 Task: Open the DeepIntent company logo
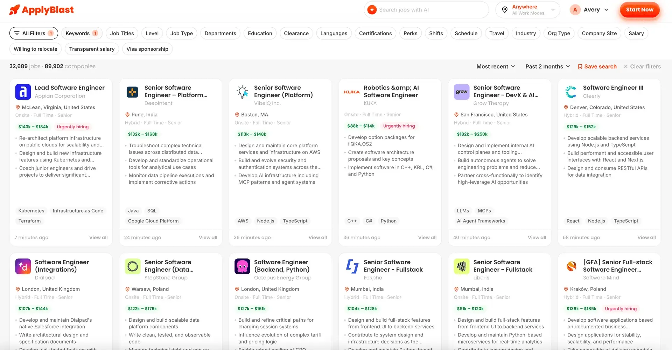point(133,92)
